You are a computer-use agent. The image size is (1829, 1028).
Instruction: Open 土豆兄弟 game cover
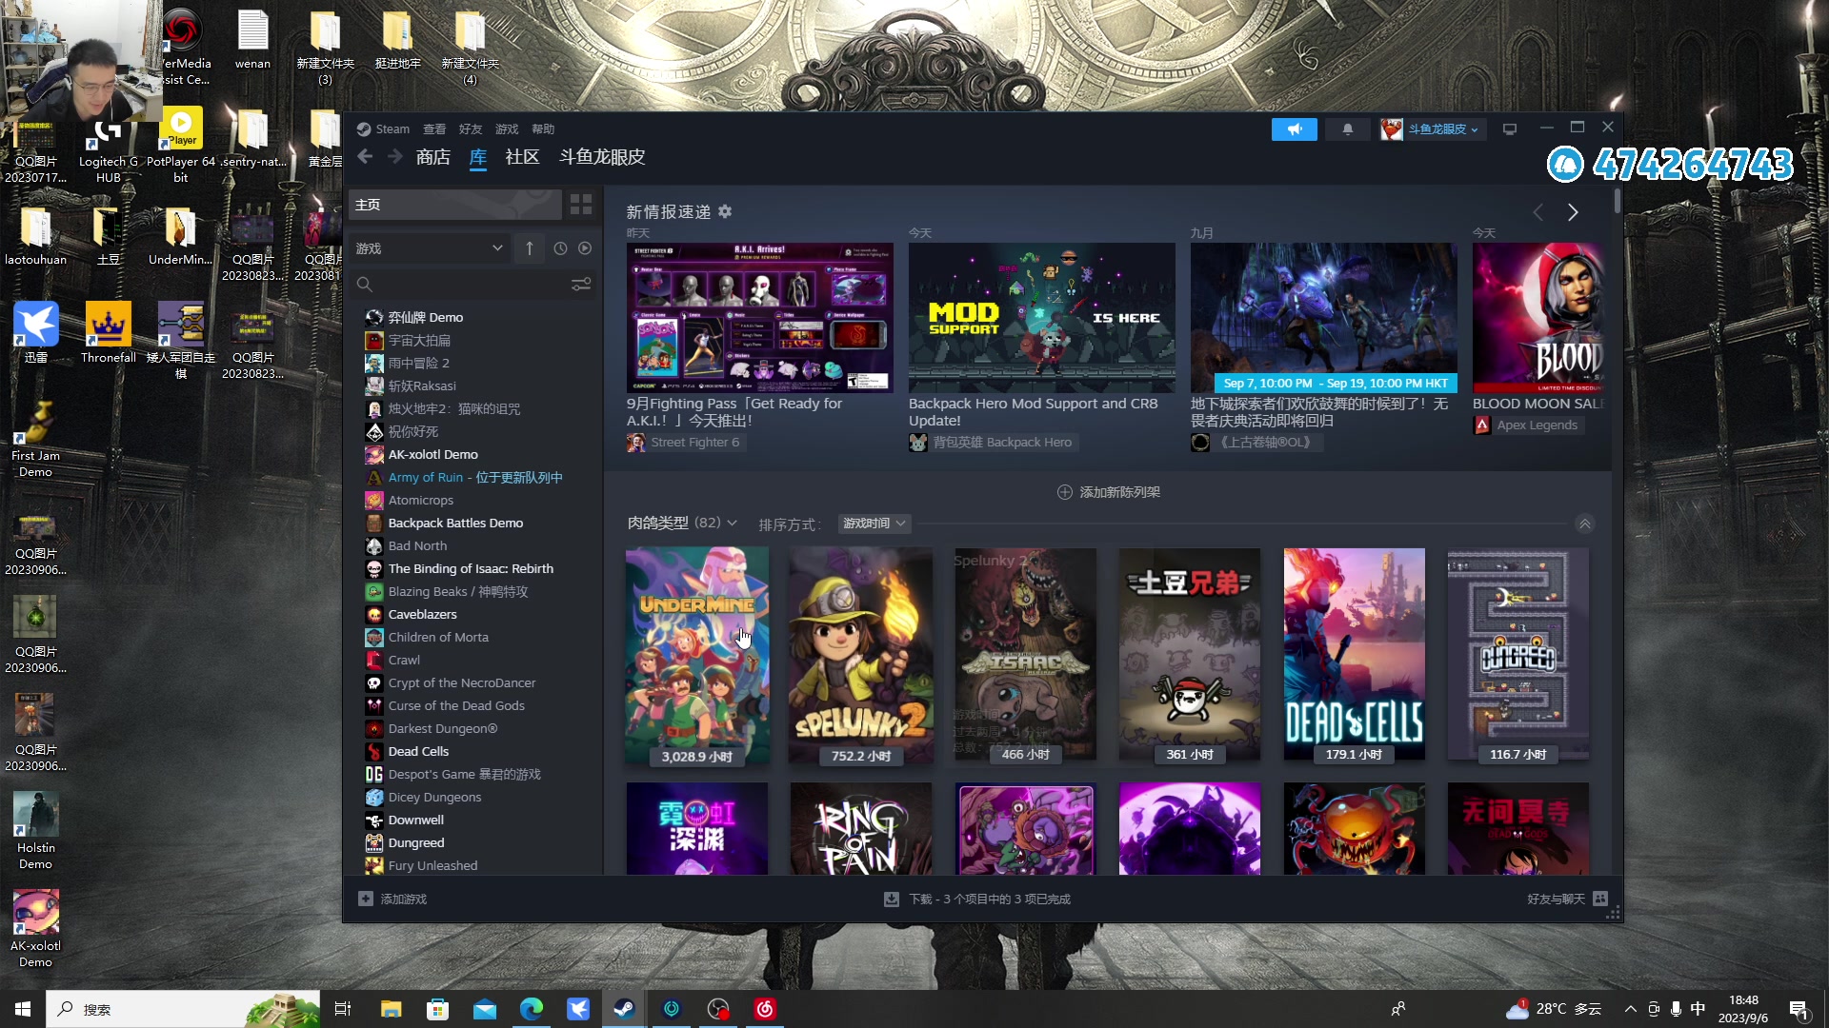coord(1190,655)
